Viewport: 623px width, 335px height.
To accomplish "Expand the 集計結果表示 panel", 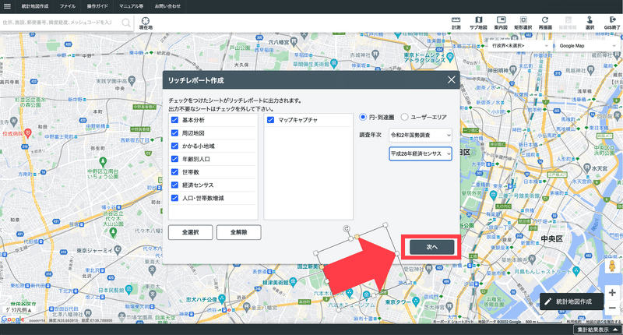I will [x=597, y=330].
